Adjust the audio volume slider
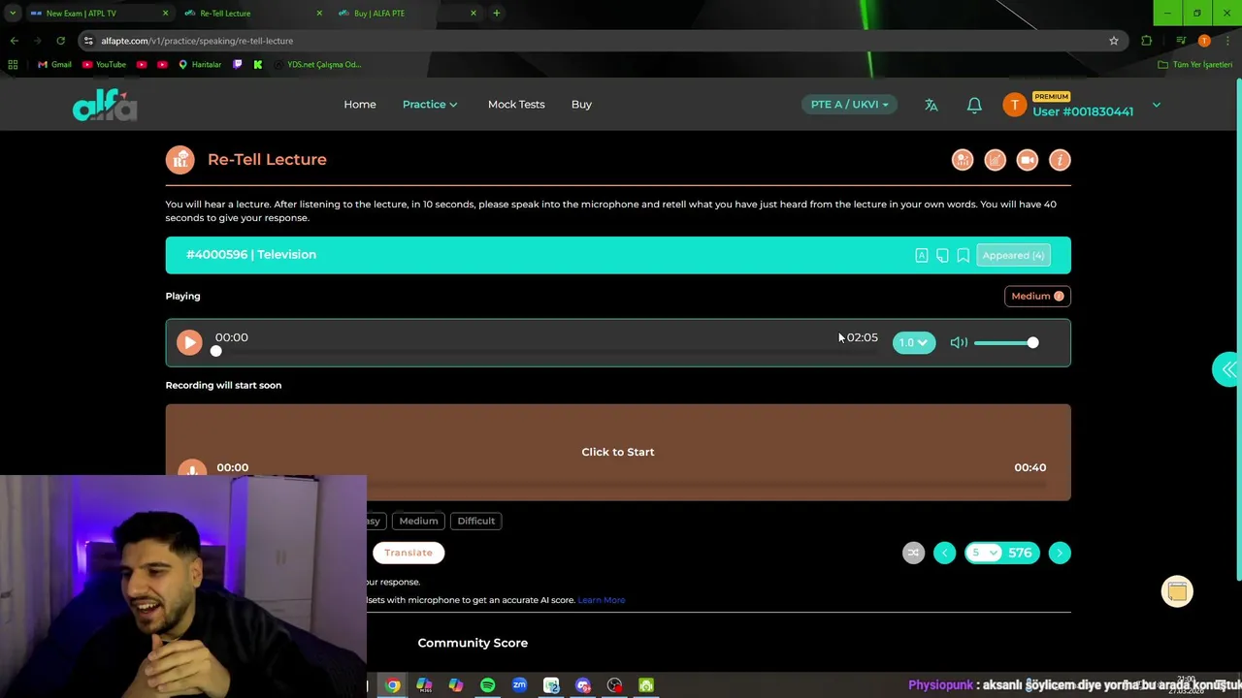The height and width of the screenshot is (698, 1242). click(1006, 342)
